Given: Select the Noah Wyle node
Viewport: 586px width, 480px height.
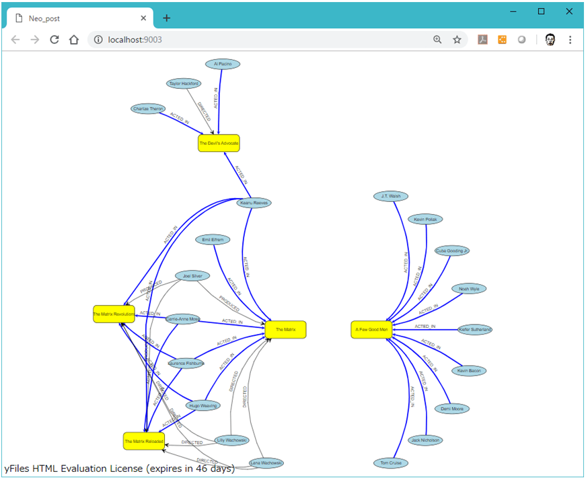Looking at the screenshot, I should coord(469,289).
